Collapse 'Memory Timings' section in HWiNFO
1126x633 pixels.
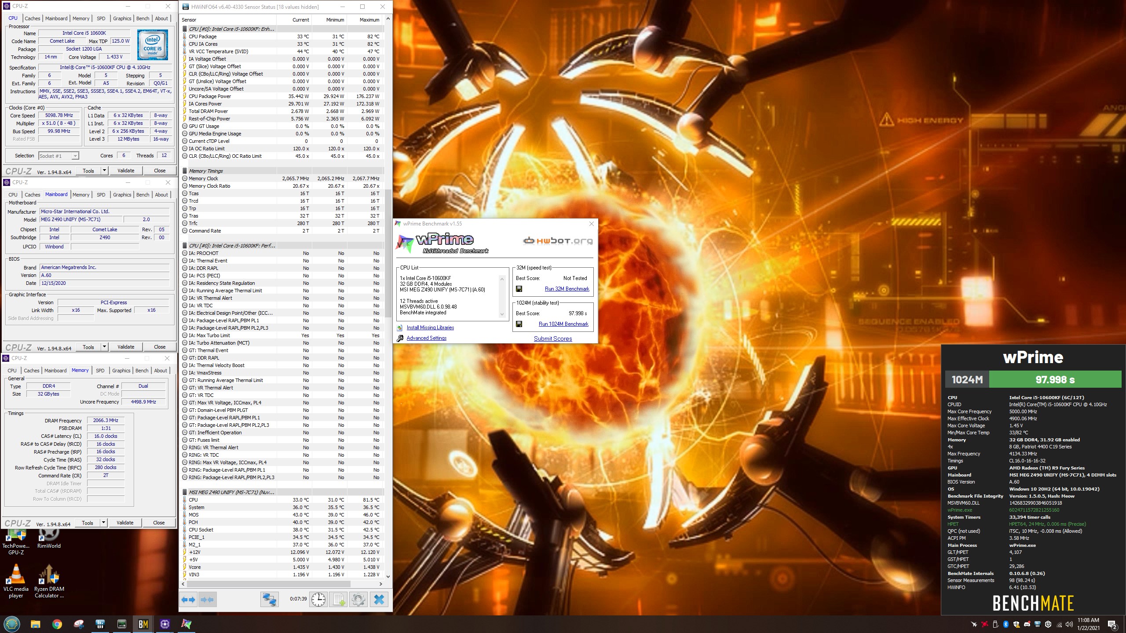point(185,171)
